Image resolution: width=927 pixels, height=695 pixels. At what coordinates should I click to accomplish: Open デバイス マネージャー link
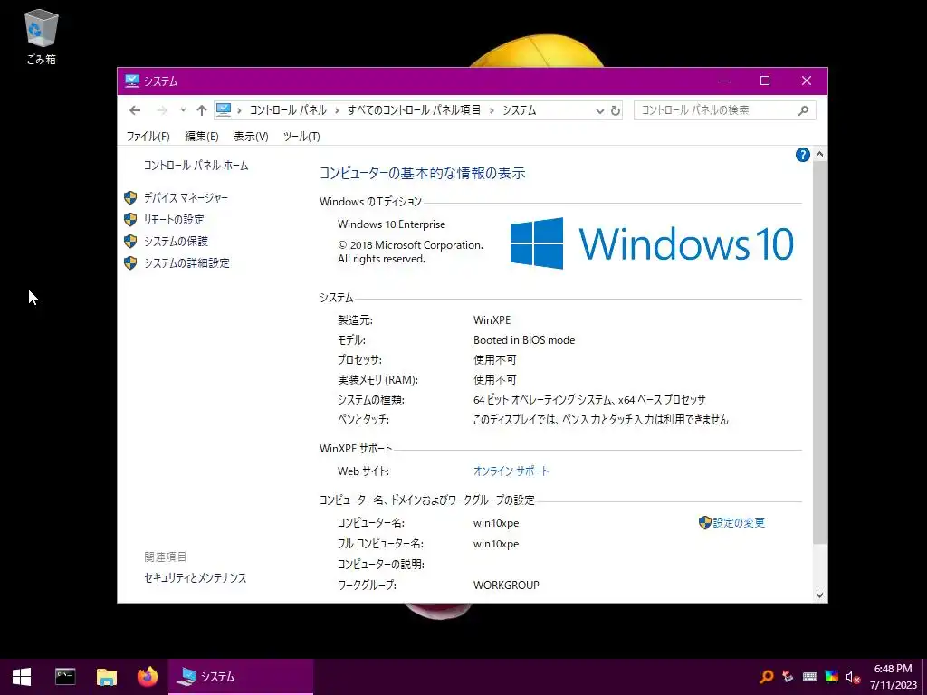(x=186, y=198)
